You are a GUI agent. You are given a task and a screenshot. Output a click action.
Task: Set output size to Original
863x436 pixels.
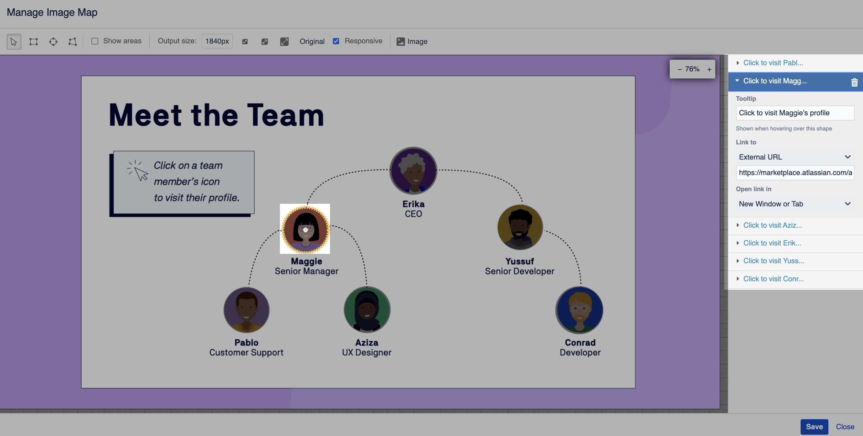point(312,41)
